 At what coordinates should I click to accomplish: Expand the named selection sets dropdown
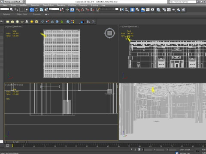109,9
